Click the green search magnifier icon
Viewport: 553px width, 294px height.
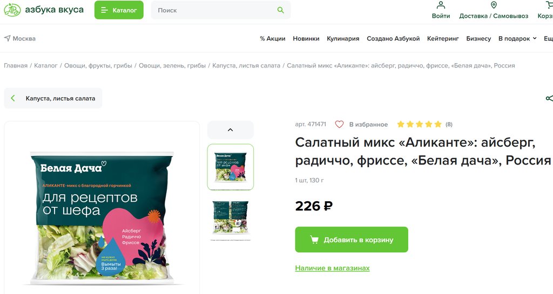[281, 10]
